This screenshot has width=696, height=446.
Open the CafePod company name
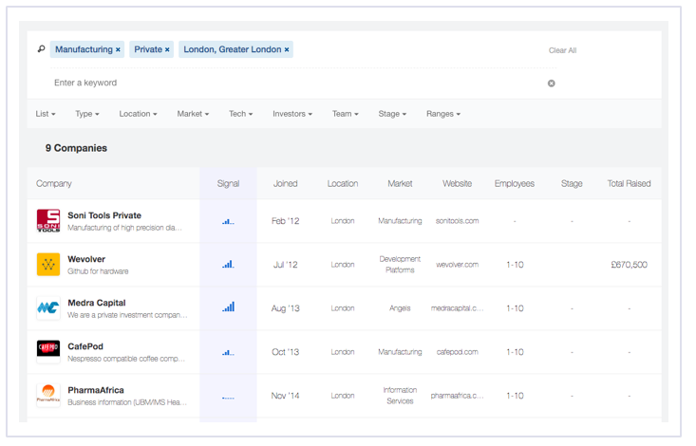click(85, 346)
